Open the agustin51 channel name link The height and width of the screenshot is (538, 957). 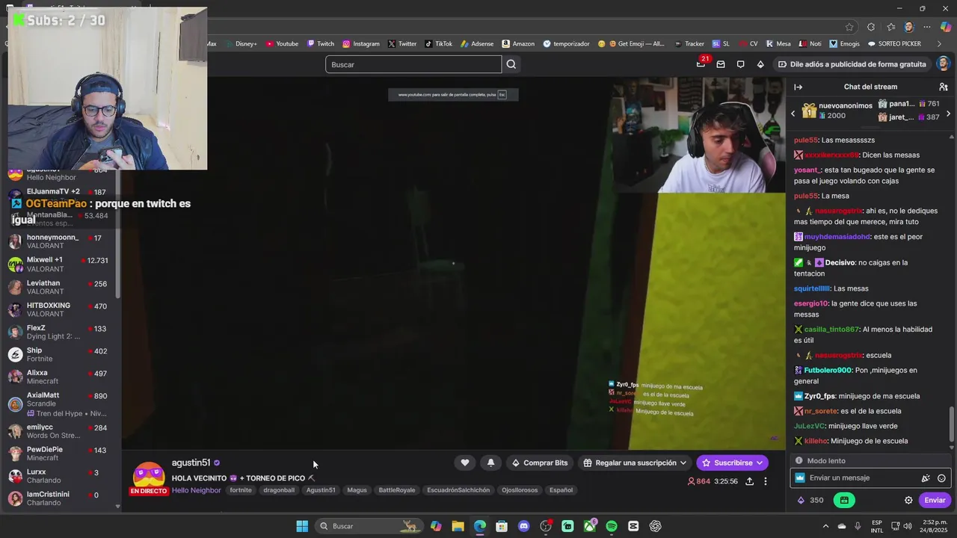pyautogui.click(x=191, y=463)
